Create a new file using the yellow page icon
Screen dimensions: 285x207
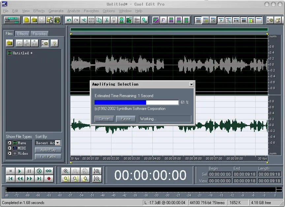26,20
